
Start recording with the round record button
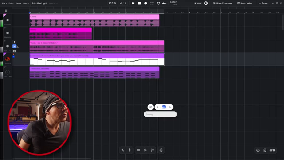click(x=146, y=3)
